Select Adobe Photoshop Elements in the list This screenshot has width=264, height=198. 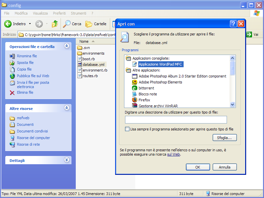pyautogui.click(x=160, y=82)
